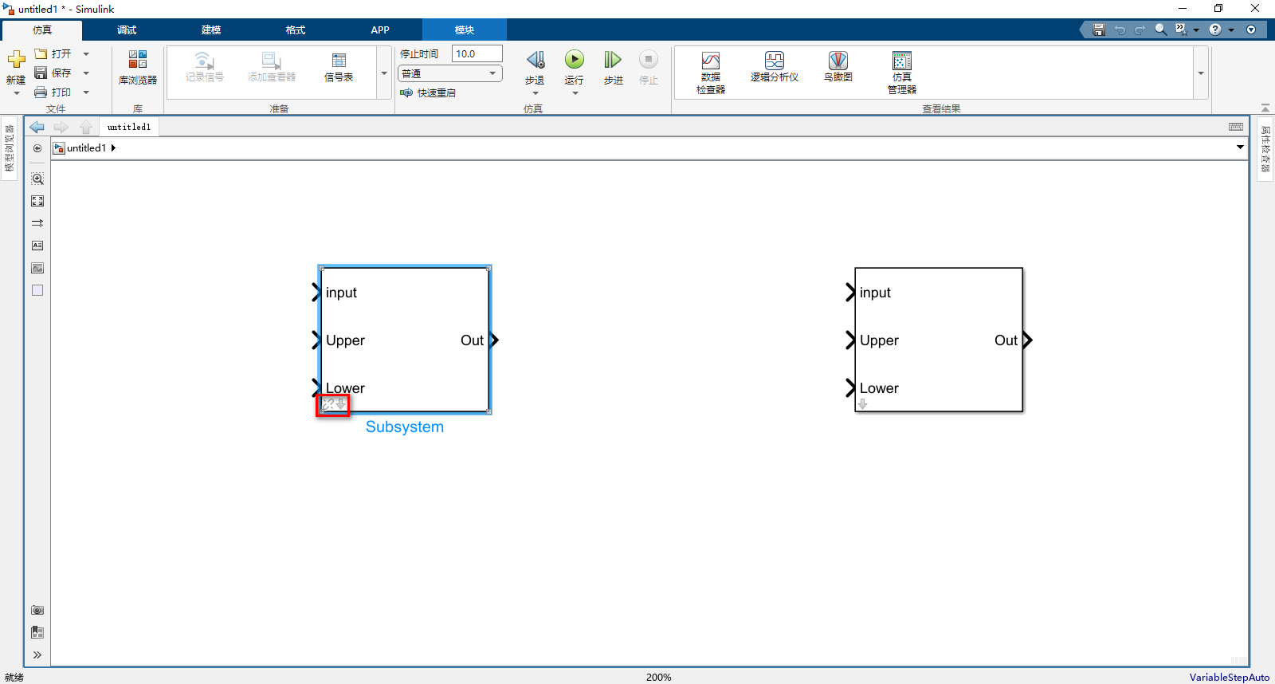
Task: Select the untitled1 model tab
Action: [129, 127]
